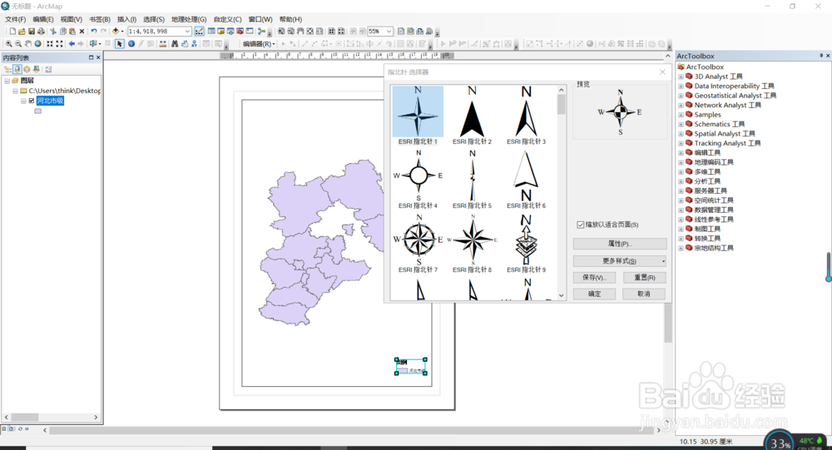Save the map with the floppy icon
This screenshot has height=450, width=832.
click(32, 32)
